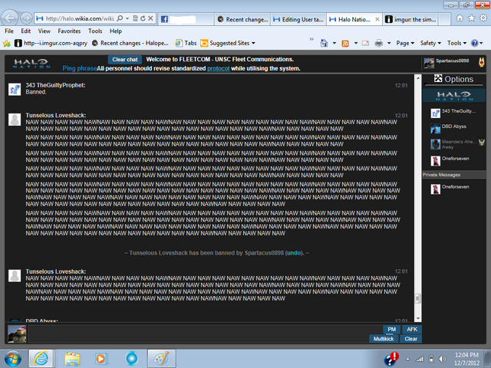This screenshot has height=368, width=491.
Task: Close the Halo Nation tab
Action: 377,19
